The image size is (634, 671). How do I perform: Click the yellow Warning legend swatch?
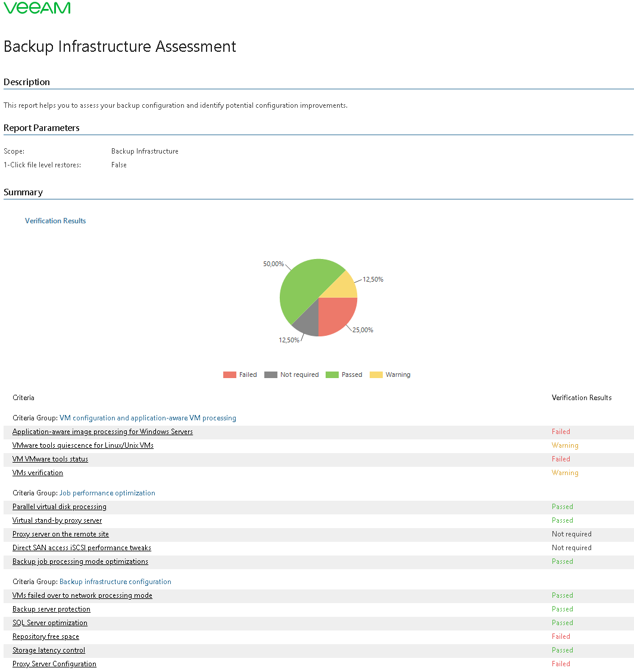tap(376, 375)
